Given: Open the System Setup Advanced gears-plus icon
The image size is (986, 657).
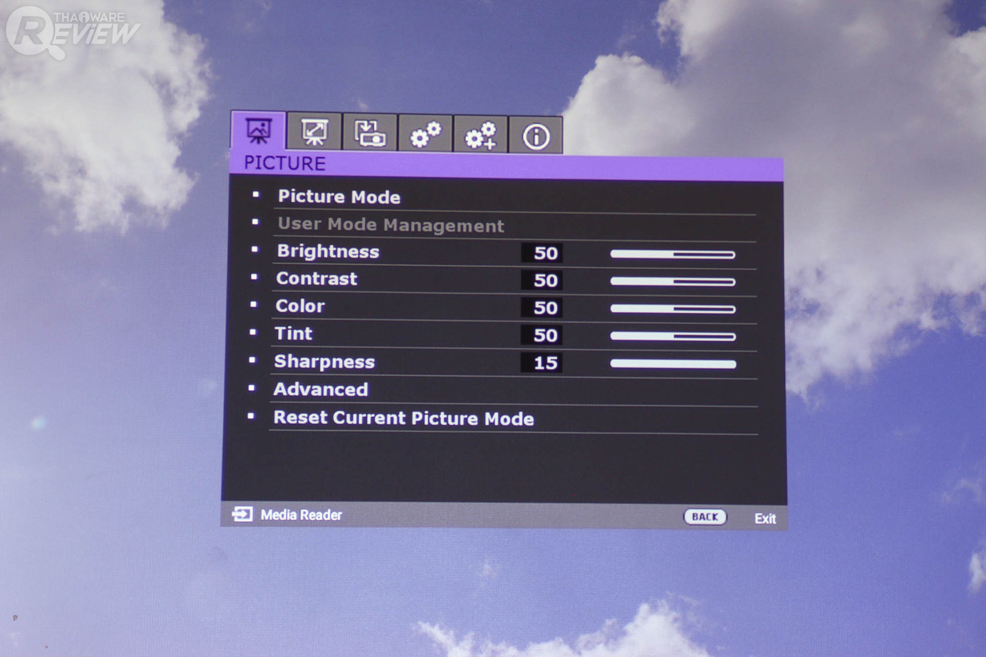Looking at the screenshot, I should pos(481,135).
